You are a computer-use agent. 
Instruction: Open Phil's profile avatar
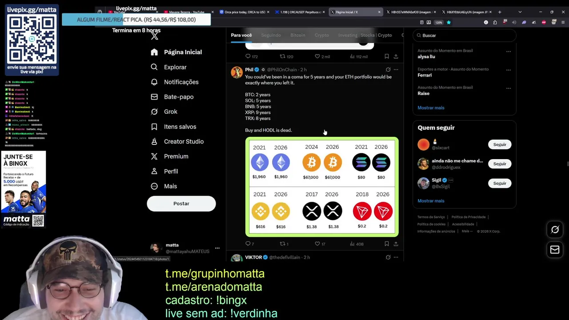coord(236,72)
